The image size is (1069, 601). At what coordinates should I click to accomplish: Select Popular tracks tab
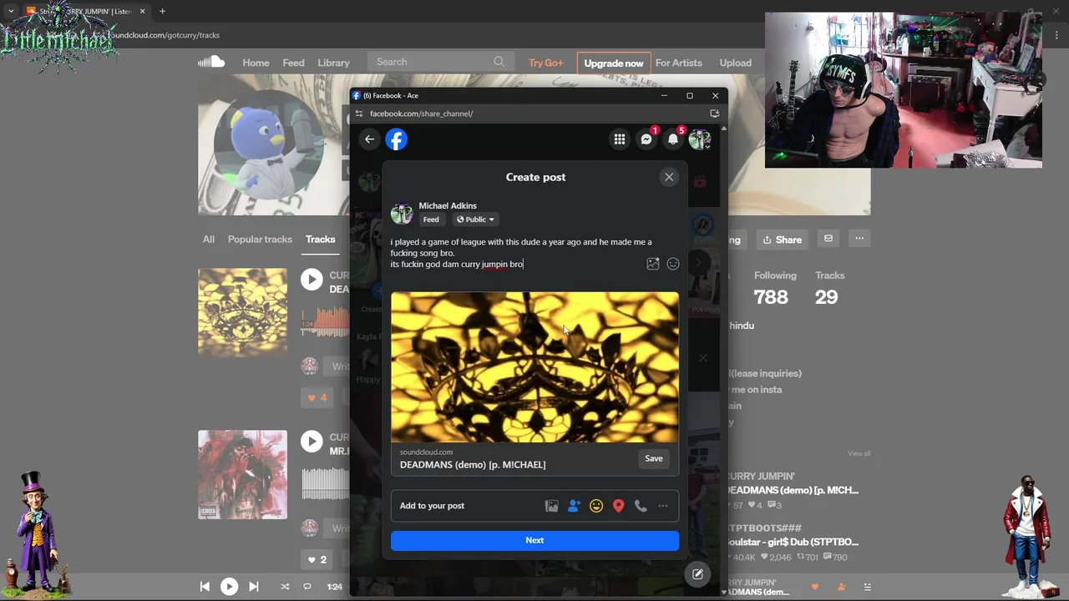tap(260, 240)
